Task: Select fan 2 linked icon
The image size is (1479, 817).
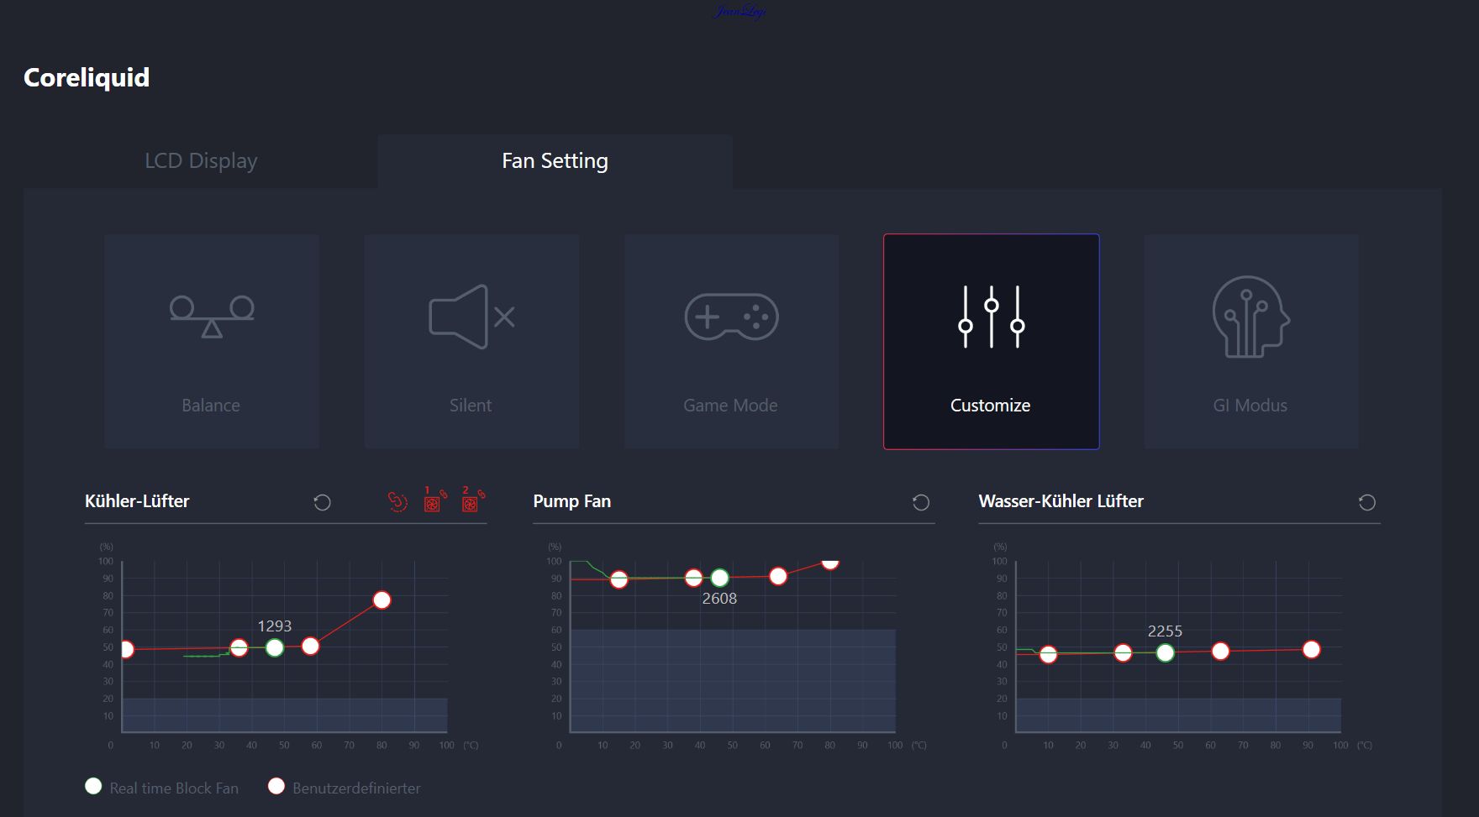Action: (472, 500)
